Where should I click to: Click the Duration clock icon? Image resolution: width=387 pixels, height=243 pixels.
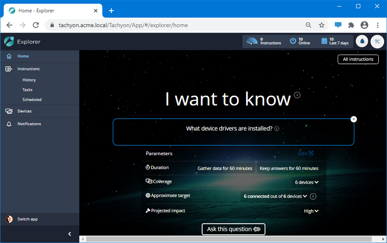148,167
